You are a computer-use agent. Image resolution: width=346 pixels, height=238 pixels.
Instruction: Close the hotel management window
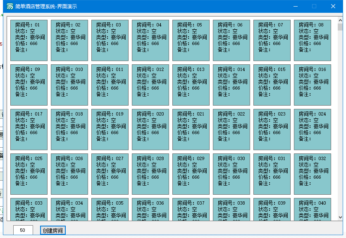pyautogui.click(x=333, y=6)
